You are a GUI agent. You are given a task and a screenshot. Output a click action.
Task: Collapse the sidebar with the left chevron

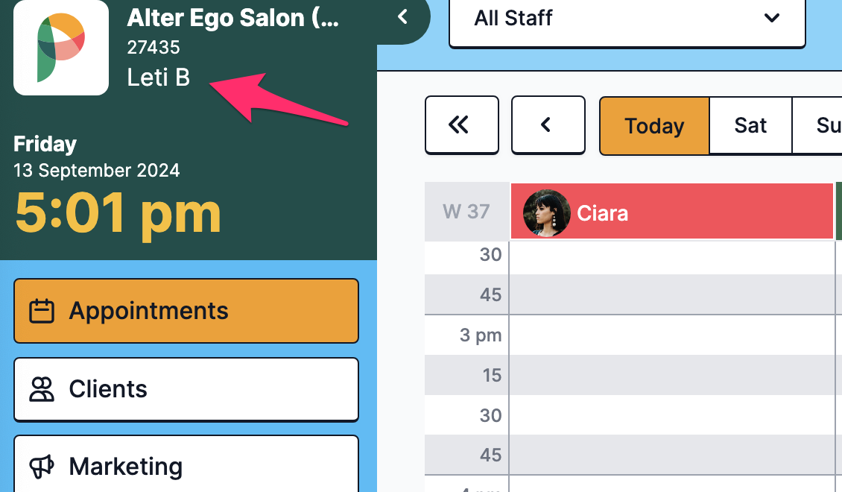point(402,16)
